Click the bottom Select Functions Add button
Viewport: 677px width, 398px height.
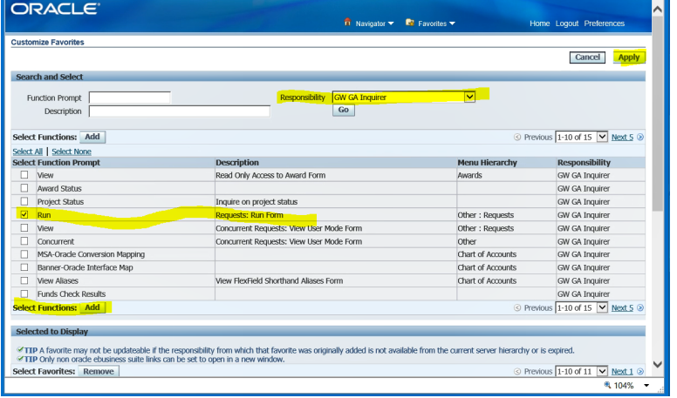(x=92, y=308)
